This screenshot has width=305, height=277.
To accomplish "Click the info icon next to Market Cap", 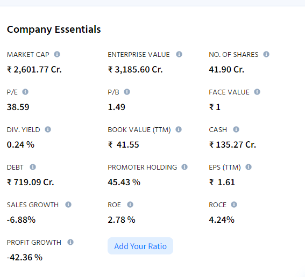I will (57, 54).
